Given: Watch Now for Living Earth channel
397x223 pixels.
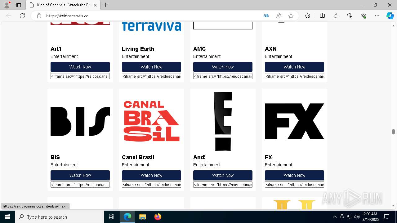Looking at the screenshot, I should (151, 67).
